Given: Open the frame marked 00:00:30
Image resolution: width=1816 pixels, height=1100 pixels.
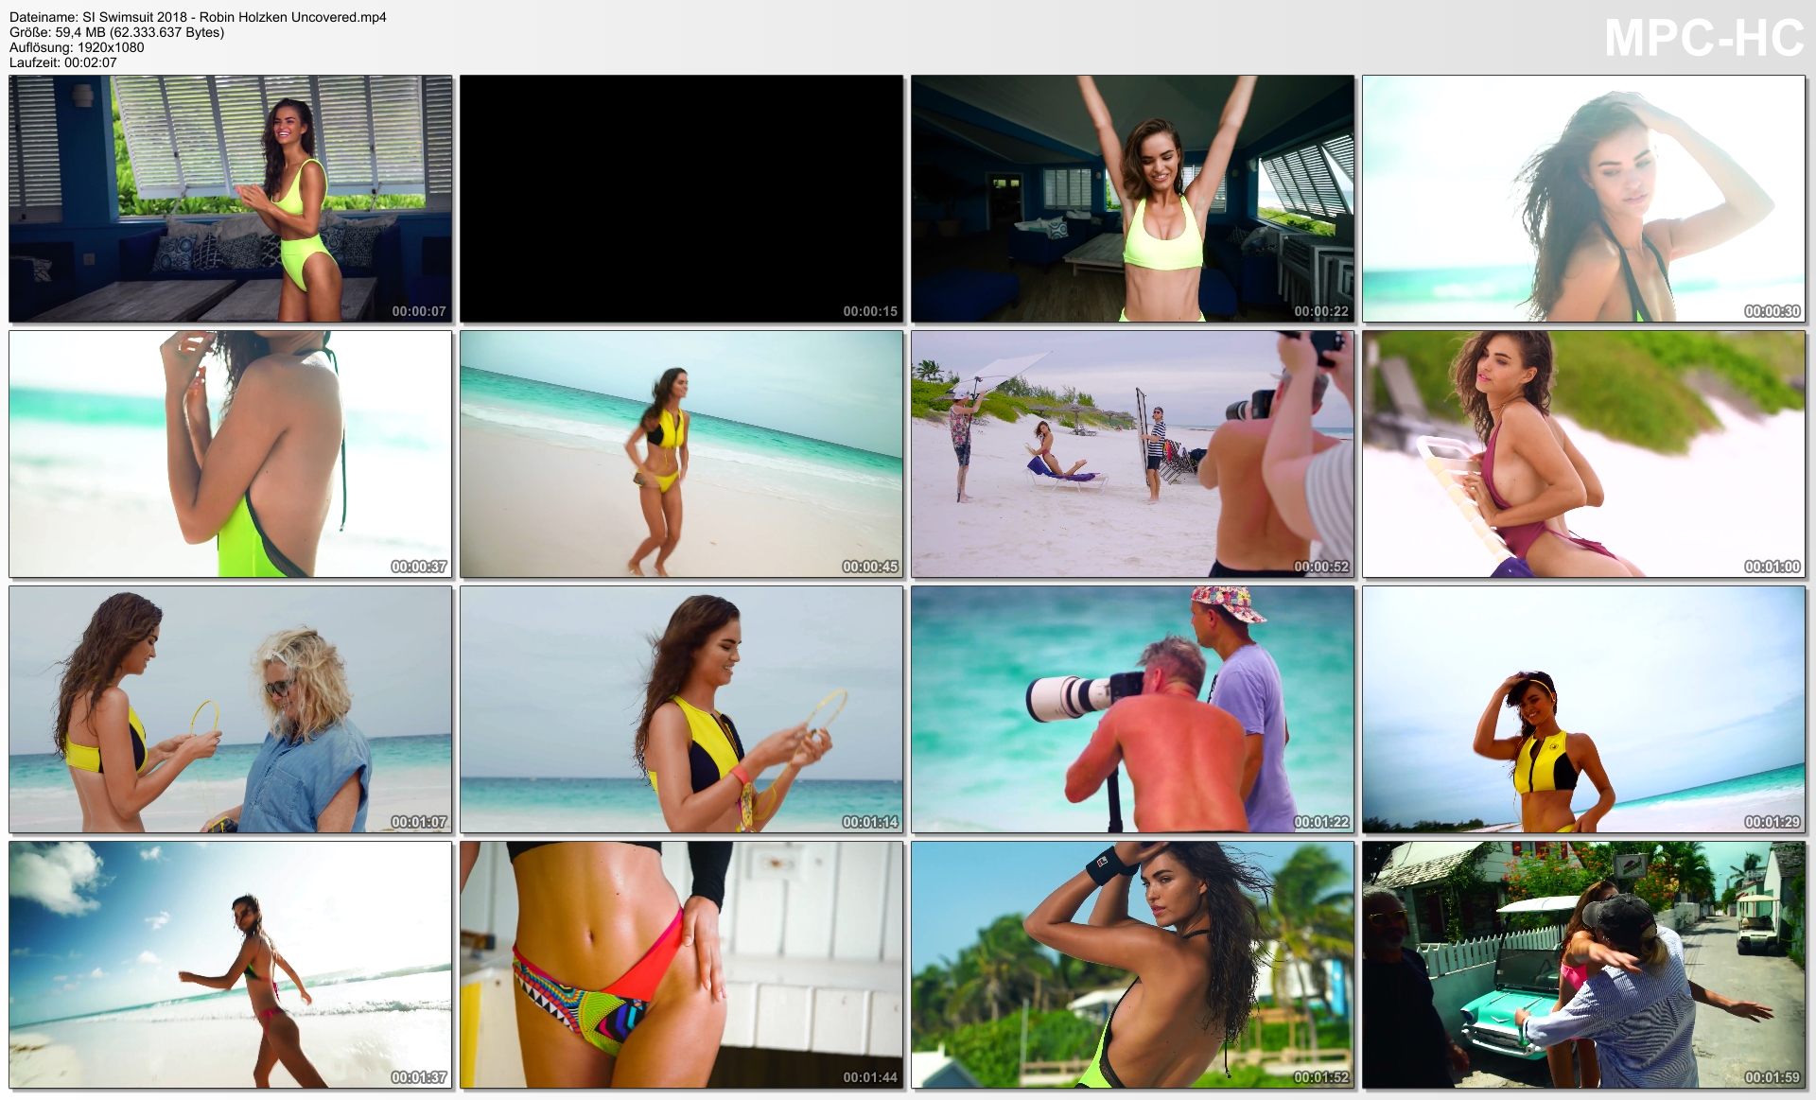Looking at the screenshot, I should (1584, 199).
